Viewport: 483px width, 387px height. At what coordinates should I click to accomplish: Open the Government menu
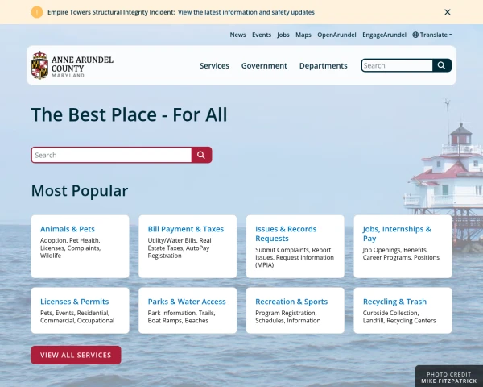[x=264, y=66]
